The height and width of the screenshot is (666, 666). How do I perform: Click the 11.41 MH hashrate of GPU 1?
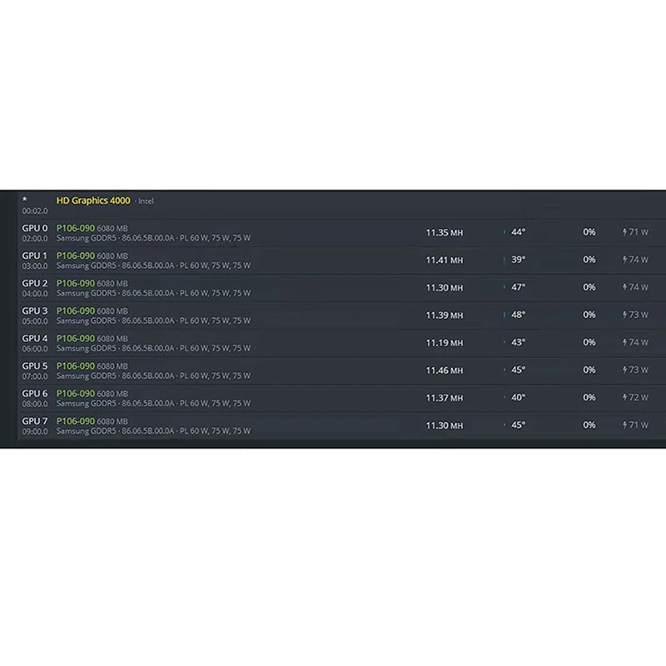444,261
